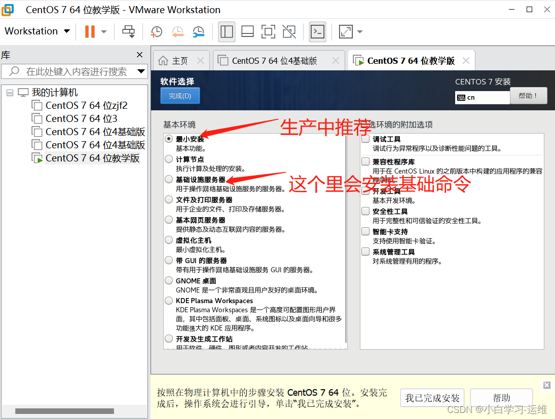
Task: Revert to snapshot using the clock-arrow icon
Action: pos(178,32)
